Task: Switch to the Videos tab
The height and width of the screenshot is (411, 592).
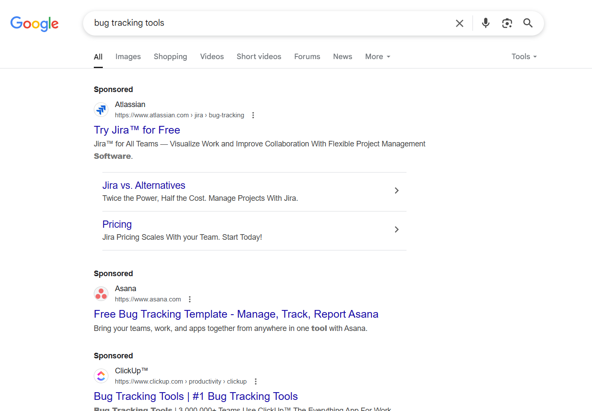Action: pos(212,57)
